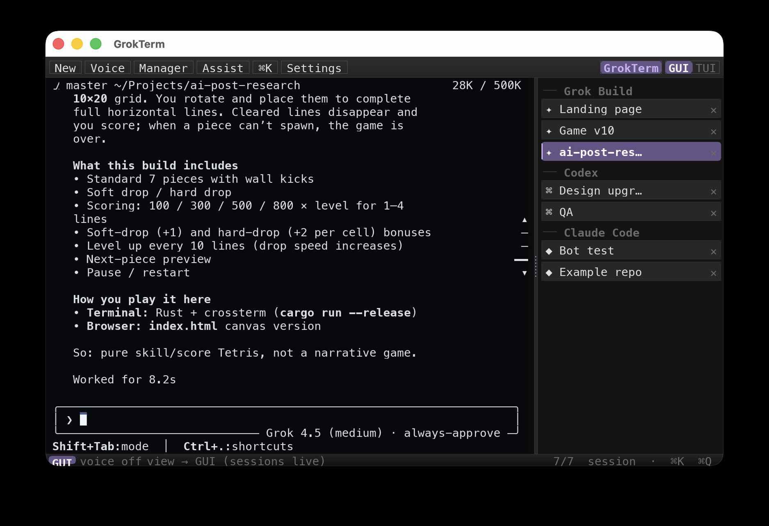The height and width of the screenshot is (526, 769).
Task: Click diamond icon beside Bot test
Action: (549, 251)
